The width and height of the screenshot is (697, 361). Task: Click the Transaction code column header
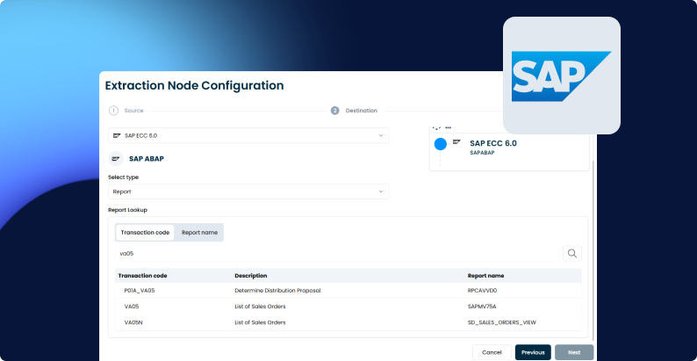click(x=143, y=276)
